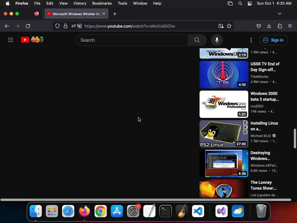Open Windows 98 video thumbnail
The height and width of the screenshot is (223, 297).
pyautogui.click(x=224, y=53)
